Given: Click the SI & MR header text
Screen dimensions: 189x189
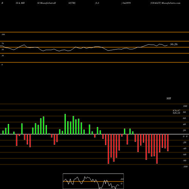Looking at the screenshot, I should 20,3.
